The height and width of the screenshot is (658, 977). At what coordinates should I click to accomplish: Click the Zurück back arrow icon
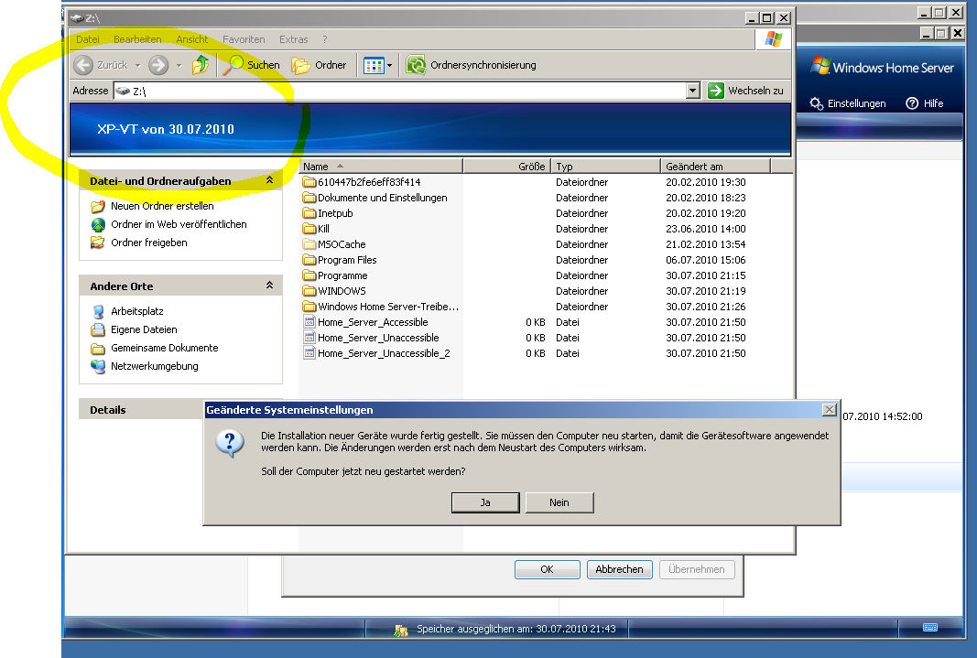(x=83, y=65)
